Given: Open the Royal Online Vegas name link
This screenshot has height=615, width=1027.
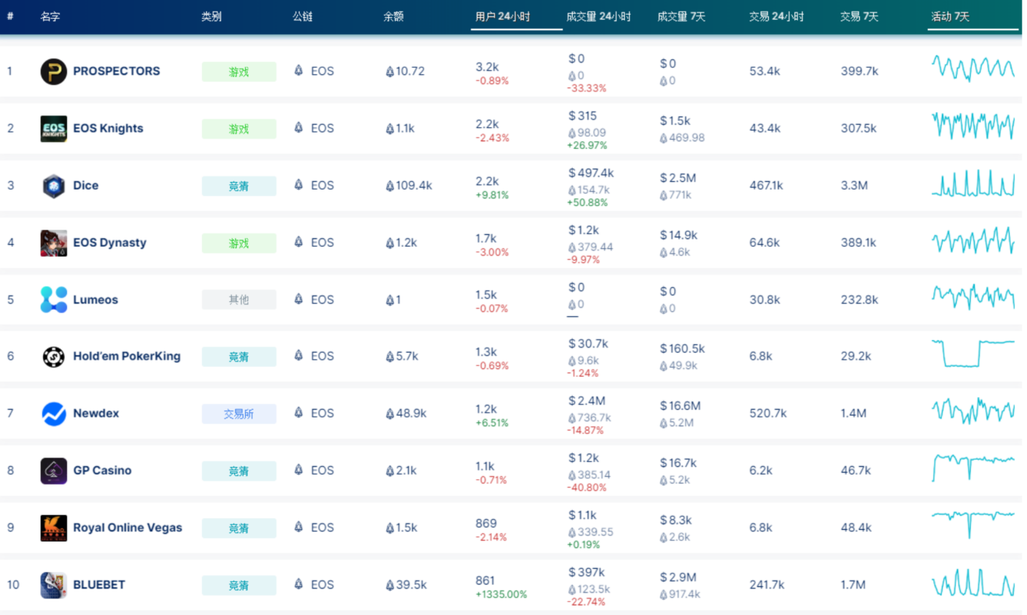Looking at the screenshot, I should (128, 528).
